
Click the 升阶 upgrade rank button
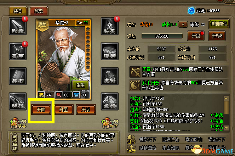[x=41, y=110]
